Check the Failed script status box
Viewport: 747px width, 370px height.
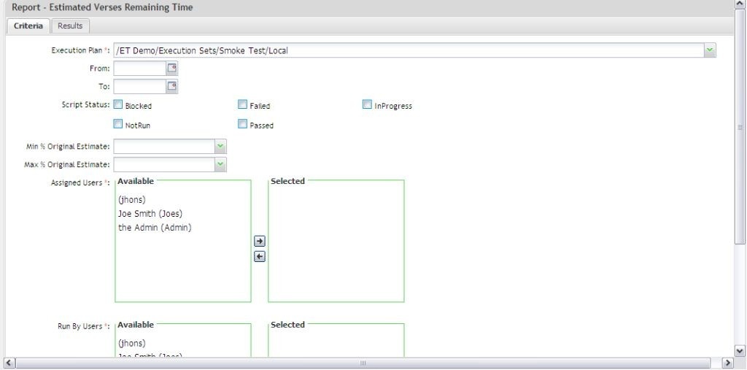243,105
